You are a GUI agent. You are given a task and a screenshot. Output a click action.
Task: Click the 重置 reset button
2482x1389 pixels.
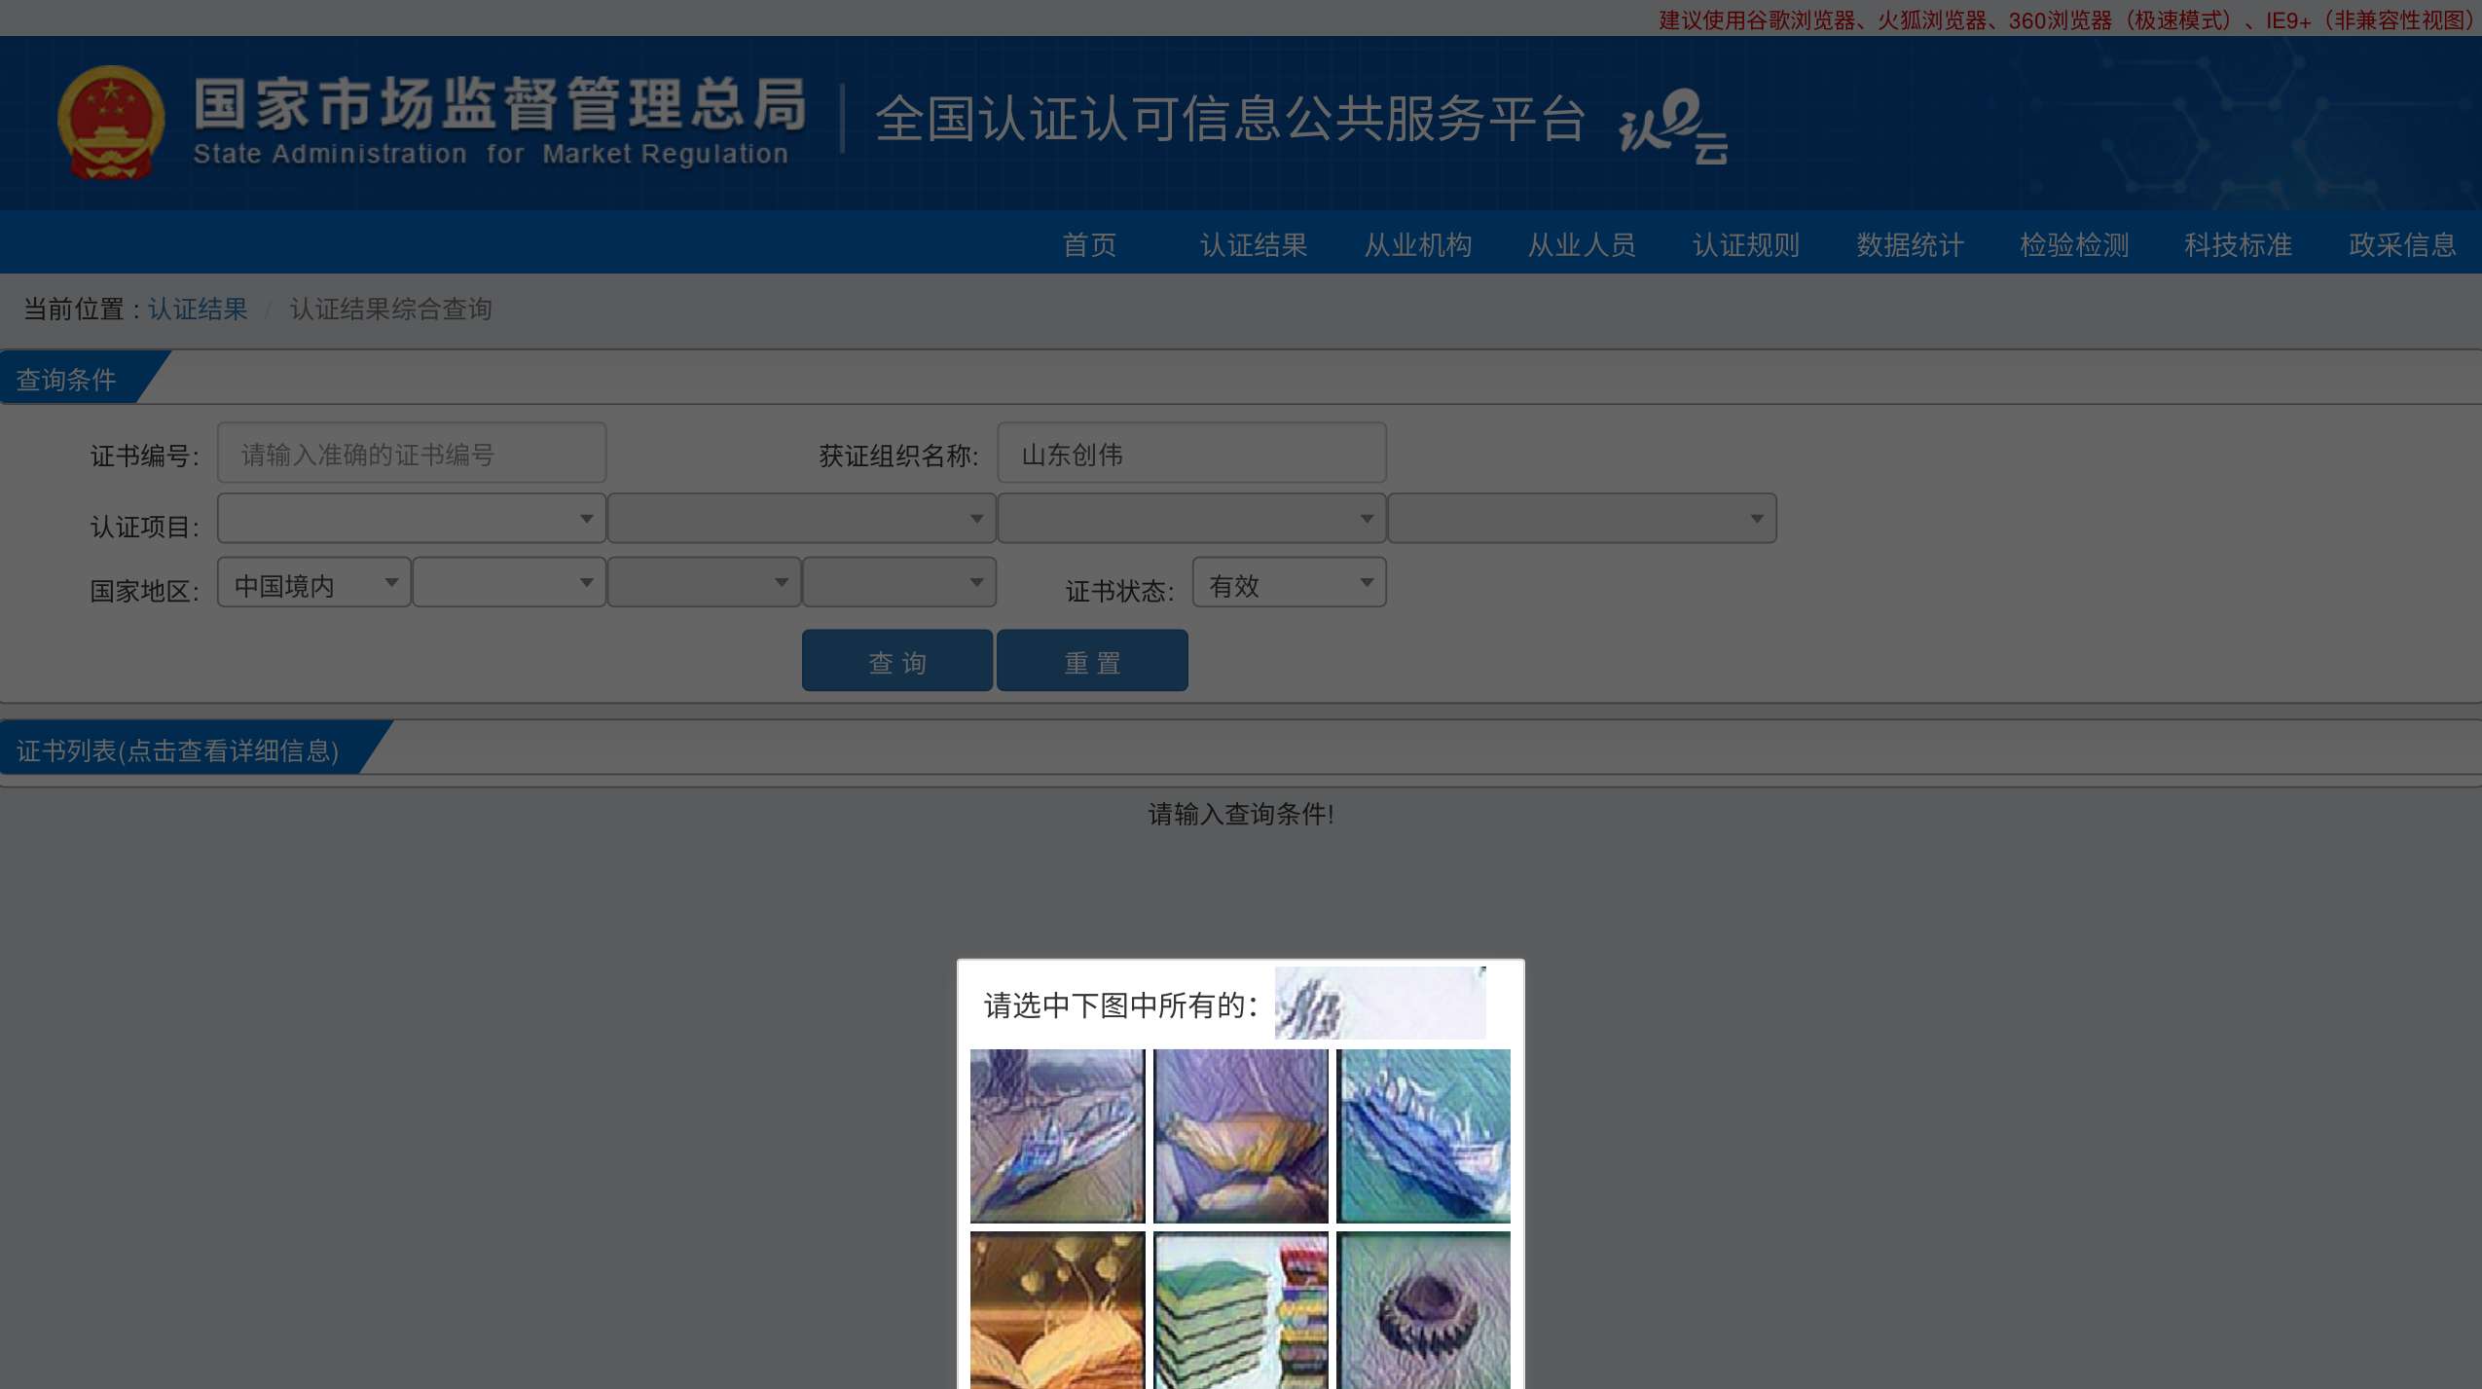1091,661
